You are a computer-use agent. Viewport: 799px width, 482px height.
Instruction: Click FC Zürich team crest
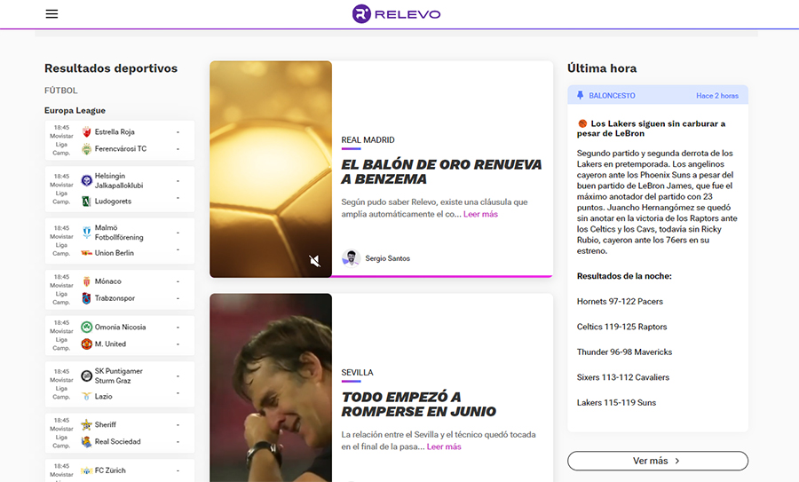[x=87, y=470]
